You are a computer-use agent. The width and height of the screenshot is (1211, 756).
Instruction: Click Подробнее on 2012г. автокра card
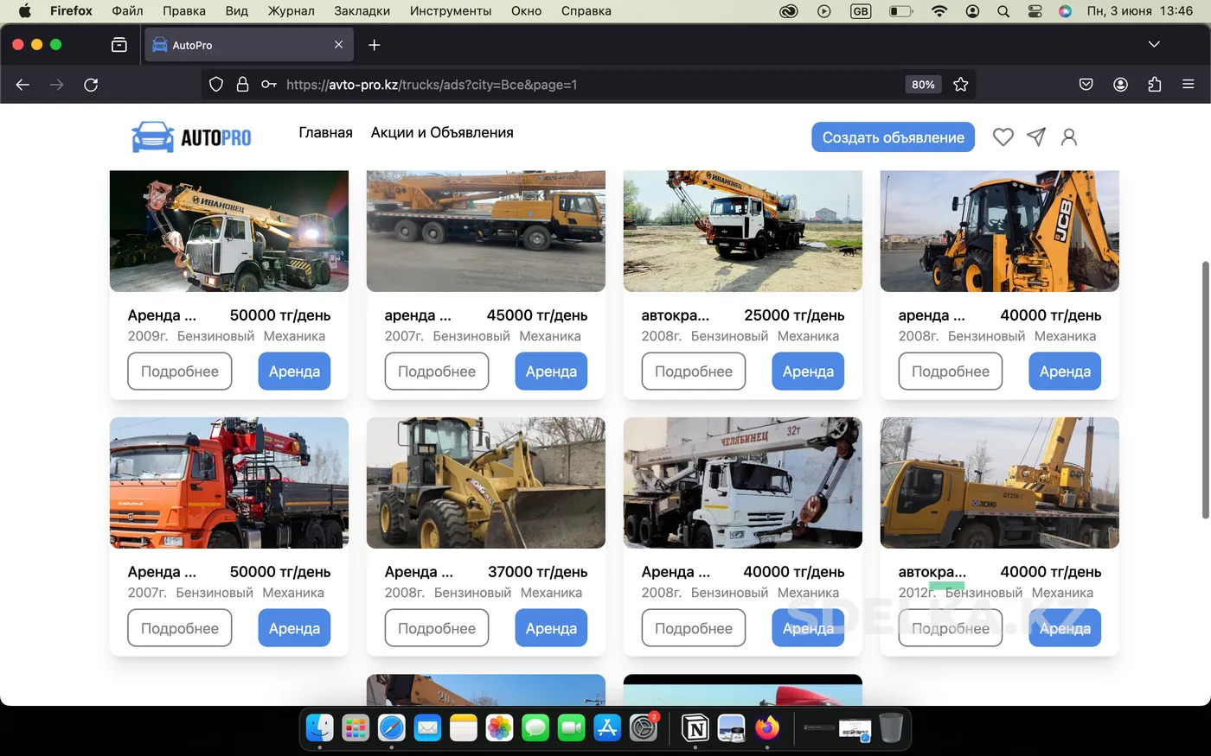[x=951, y=628]
